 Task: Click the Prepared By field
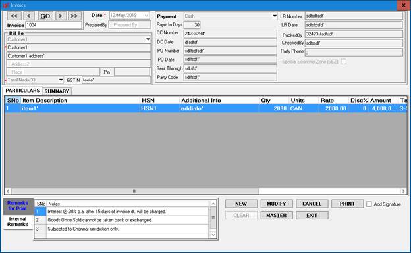130,25
